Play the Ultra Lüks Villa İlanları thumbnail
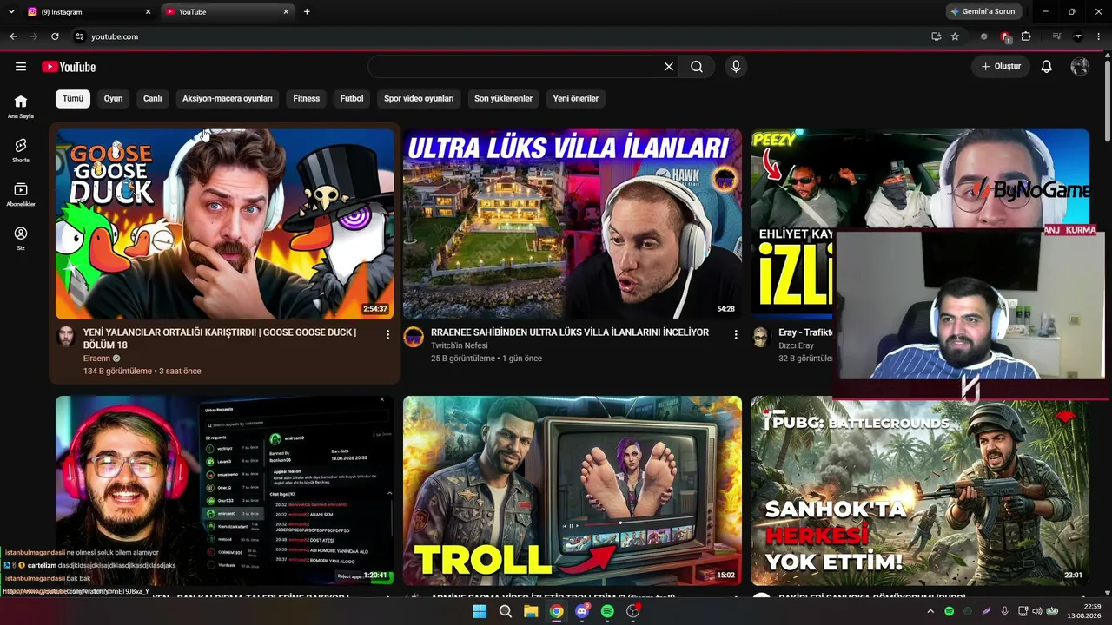 click(x=573, y=224)
